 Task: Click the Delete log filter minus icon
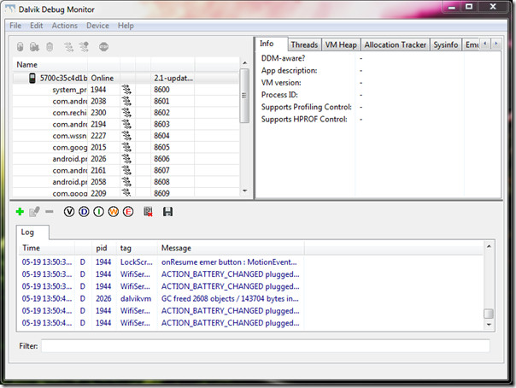[50, 212]
